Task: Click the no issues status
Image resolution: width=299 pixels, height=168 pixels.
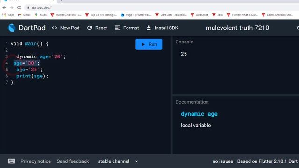Action: tap(223, 161)
